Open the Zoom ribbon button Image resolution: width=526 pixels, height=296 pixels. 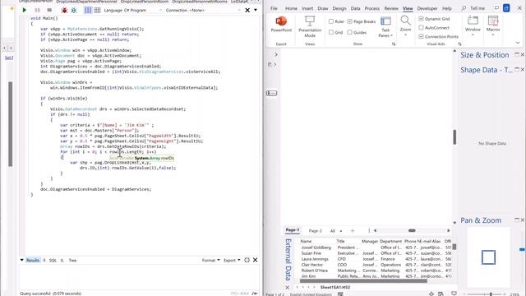click(x=405, y=25)
